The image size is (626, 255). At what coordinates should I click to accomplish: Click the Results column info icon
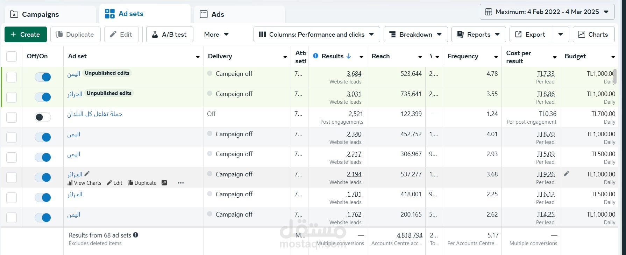click(315, 56)
